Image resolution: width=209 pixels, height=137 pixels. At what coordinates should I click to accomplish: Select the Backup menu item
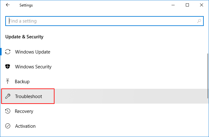22,82
